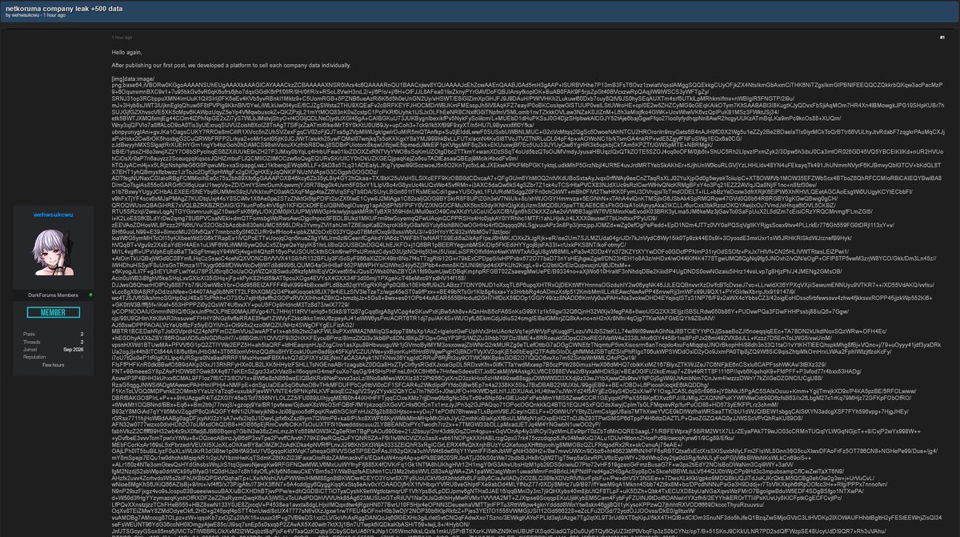This screenshot has width=960, height=537.
Task: Select the 'Hello again,' greeting line
Action: pos(128,51)
